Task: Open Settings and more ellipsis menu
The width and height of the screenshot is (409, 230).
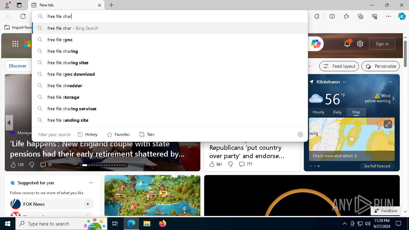Action: [x=389, y=16]
